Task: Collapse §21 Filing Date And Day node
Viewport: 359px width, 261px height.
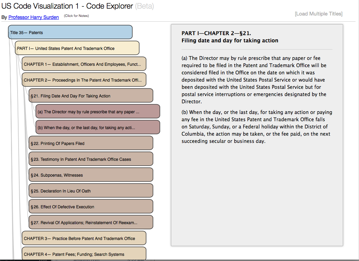Action: pos(91,95)
